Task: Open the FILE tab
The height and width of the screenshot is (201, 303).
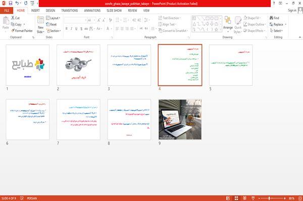Action: tap(7, 11)
